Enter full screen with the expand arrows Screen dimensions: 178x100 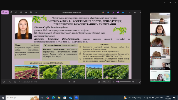coord(140,82)
